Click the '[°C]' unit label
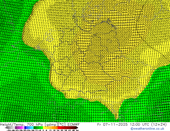Screen dimensions: 170x131 pyautogui.click(x=62, y=125)
